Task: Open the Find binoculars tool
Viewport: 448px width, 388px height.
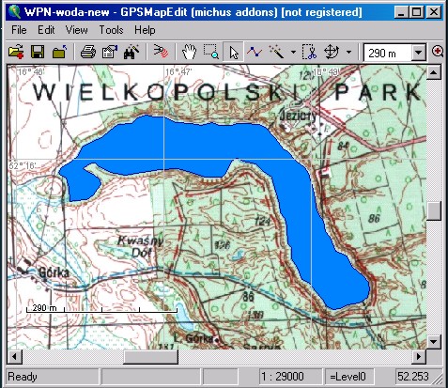Action: pyautogui.click(x=131, y=52)
